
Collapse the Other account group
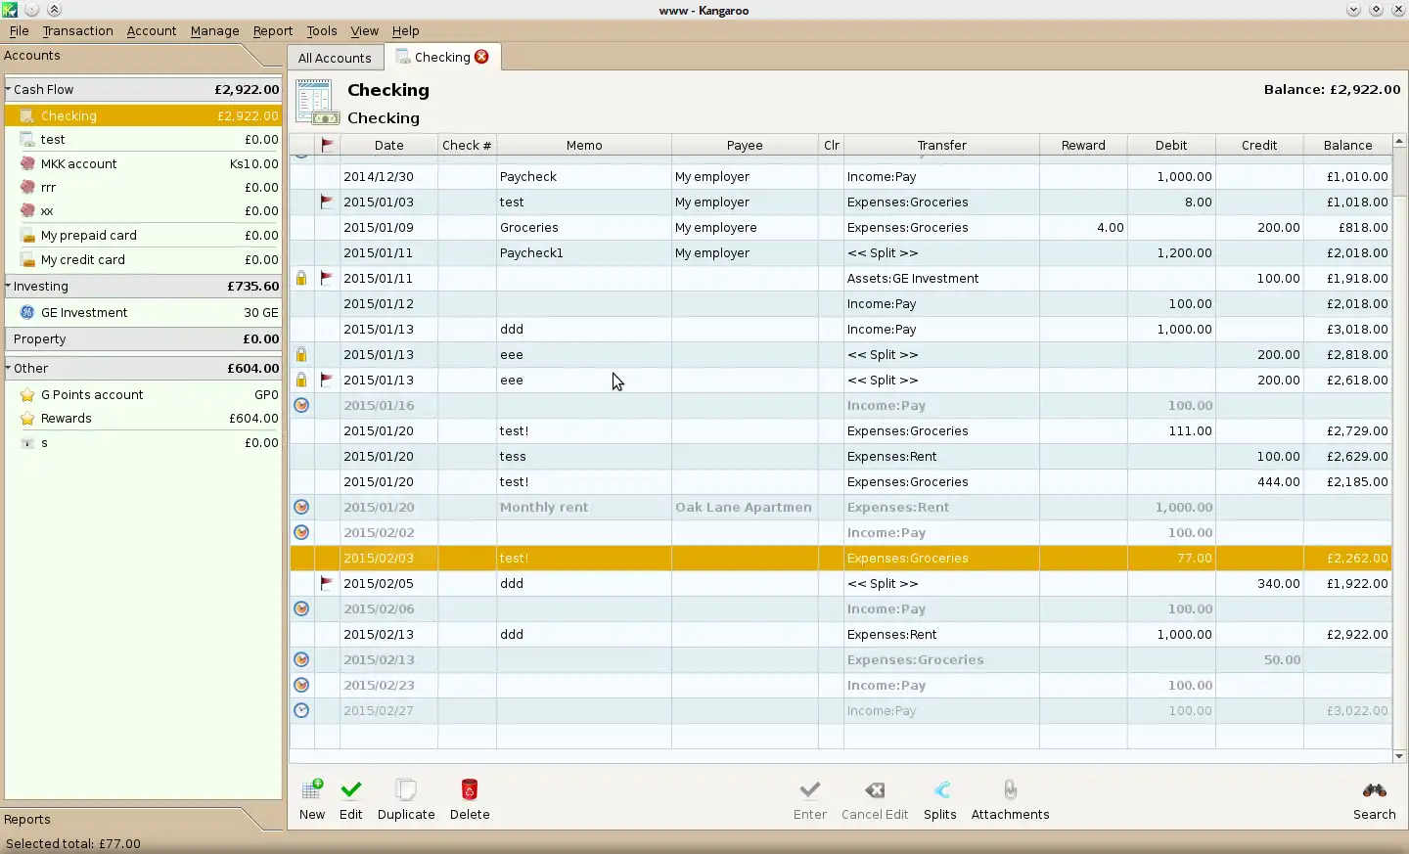8,369
